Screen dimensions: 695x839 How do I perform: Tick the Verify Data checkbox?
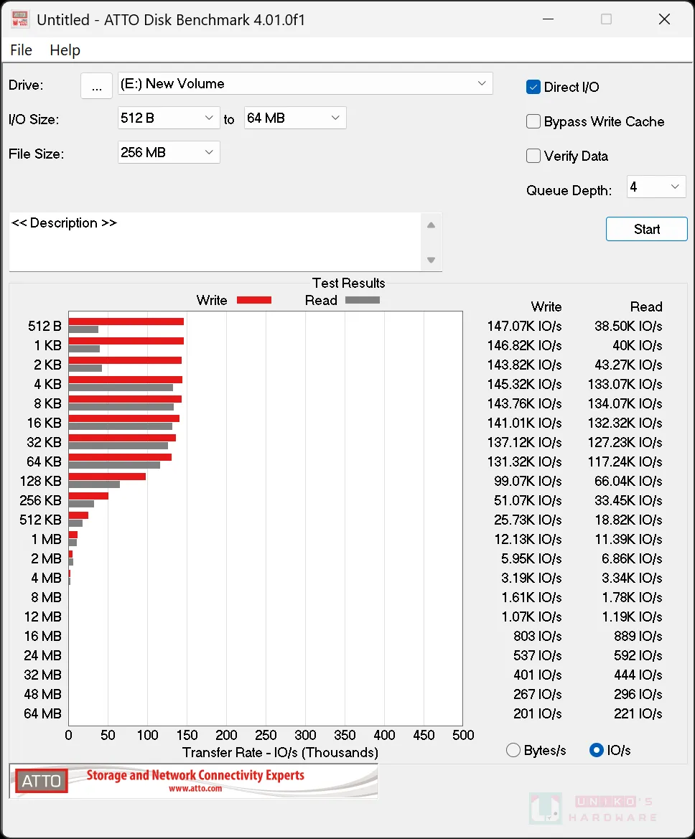(533, 156)
